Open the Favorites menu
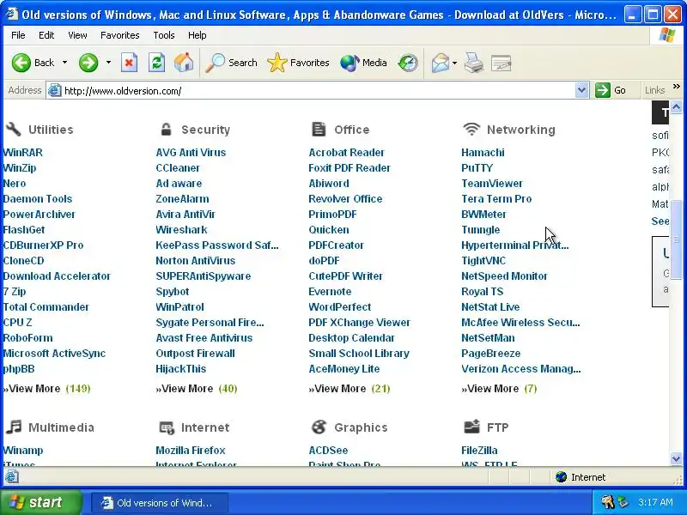Image resolution: width=687 pixels, height=515 pixels. [119, 35]
